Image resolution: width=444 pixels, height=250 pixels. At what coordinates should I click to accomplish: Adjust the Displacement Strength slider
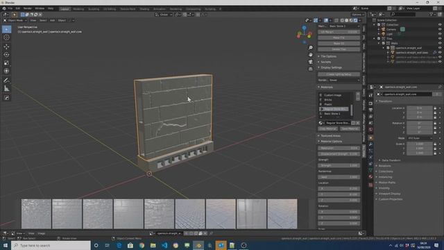[339, 154]
